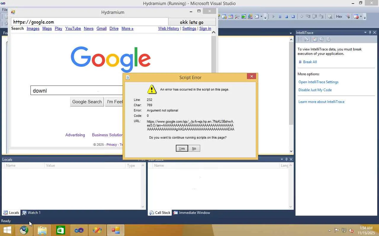Click the Step Over toolbar icon

point(315,17)
